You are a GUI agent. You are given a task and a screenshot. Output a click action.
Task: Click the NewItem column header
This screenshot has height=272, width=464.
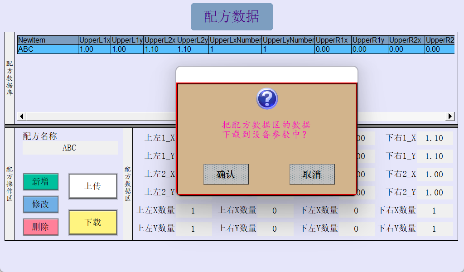click(x=48, y=40)
